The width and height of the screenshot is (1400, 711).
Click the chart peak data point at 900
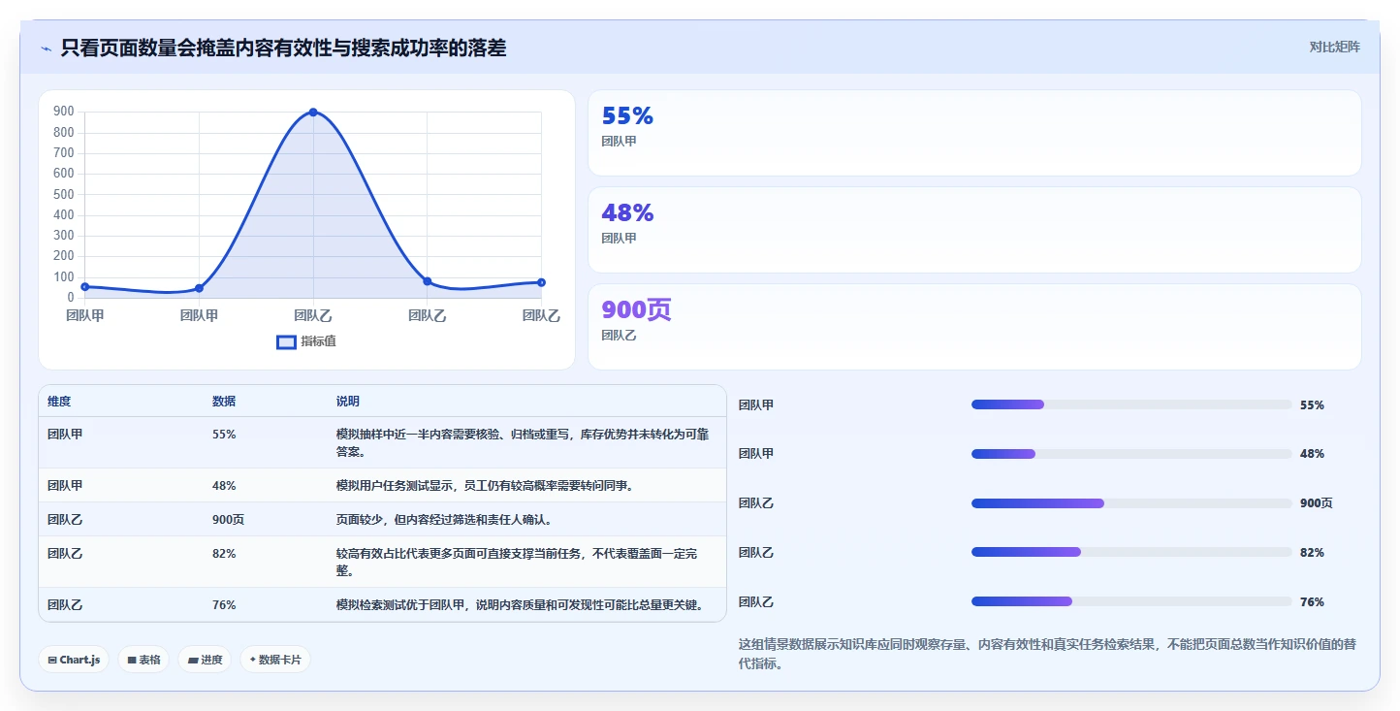[x=313, y=113]
